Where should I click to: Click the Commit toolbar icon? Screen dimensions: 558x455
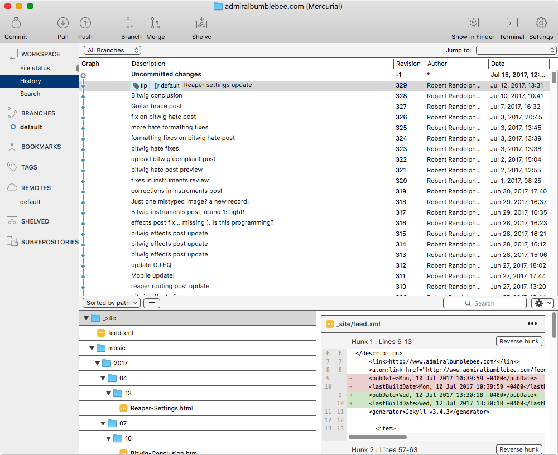[16, 23]
